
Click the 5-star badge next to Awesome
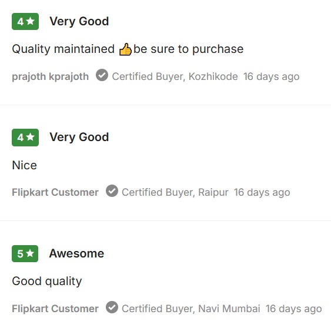pyautogui.click(x=25, y=254)
